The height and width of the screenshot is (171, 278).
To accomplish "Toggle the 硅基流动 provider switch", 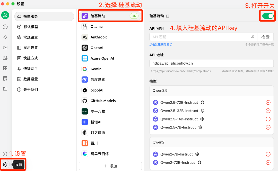I will coord(268,16).
